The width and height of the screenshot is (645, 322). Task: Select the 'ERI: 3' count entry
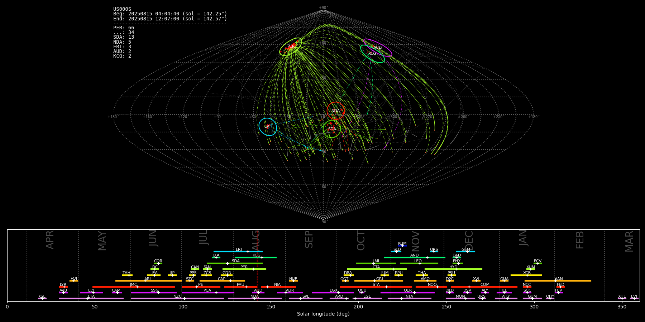pos(122,47)
